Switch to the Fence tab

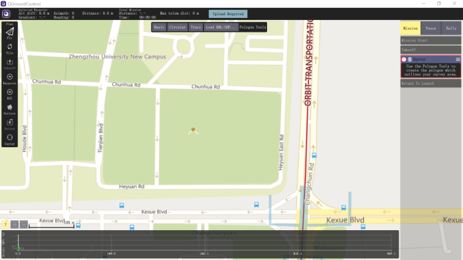(431, 29)
